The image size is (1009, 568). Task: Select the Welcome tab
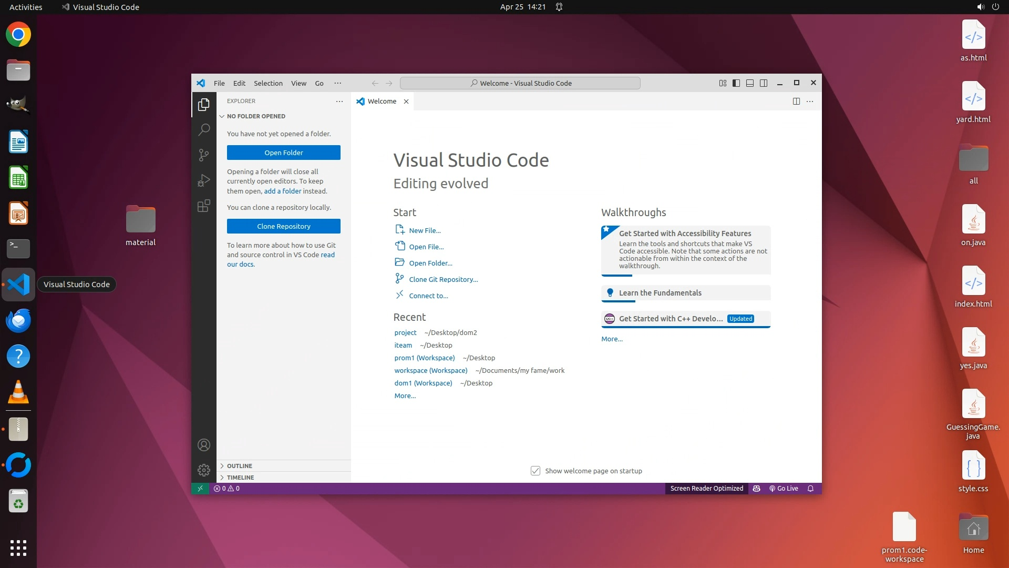(382, 102)
